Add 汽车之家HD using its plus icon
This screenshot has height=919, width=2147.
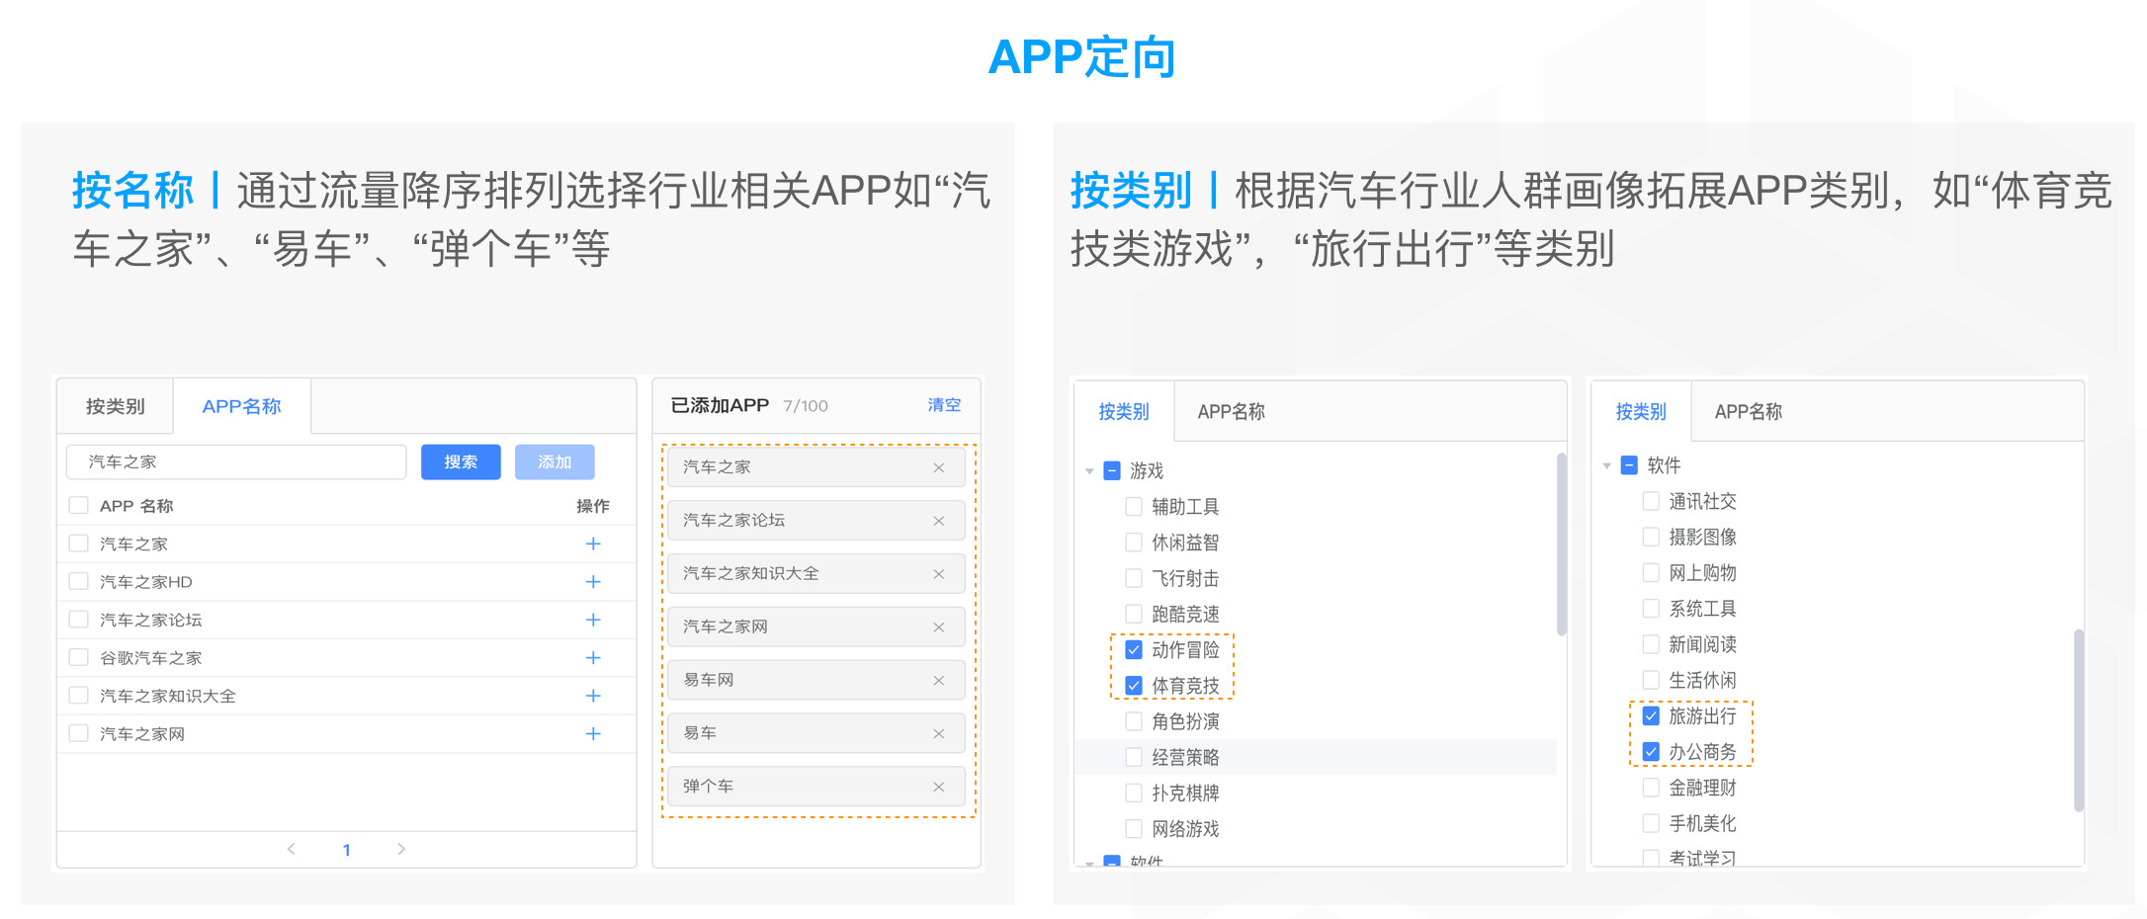[x=593, y=581]
